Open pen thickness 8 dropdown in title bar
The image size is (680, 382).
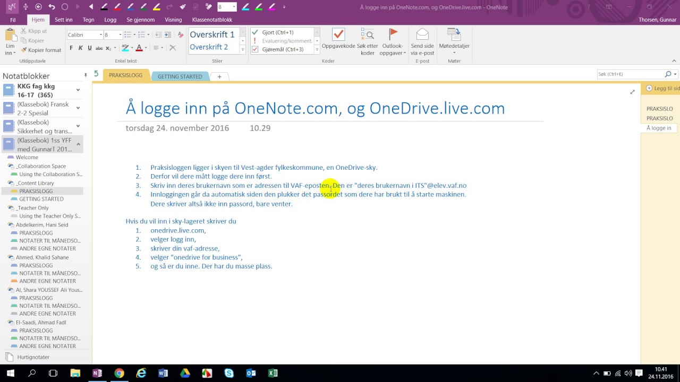[234, 7]
